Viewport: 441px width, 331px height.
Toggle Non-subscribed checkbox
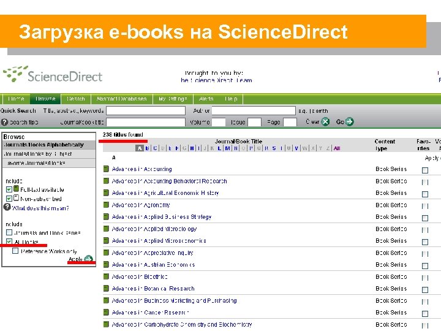click(9, 199)
